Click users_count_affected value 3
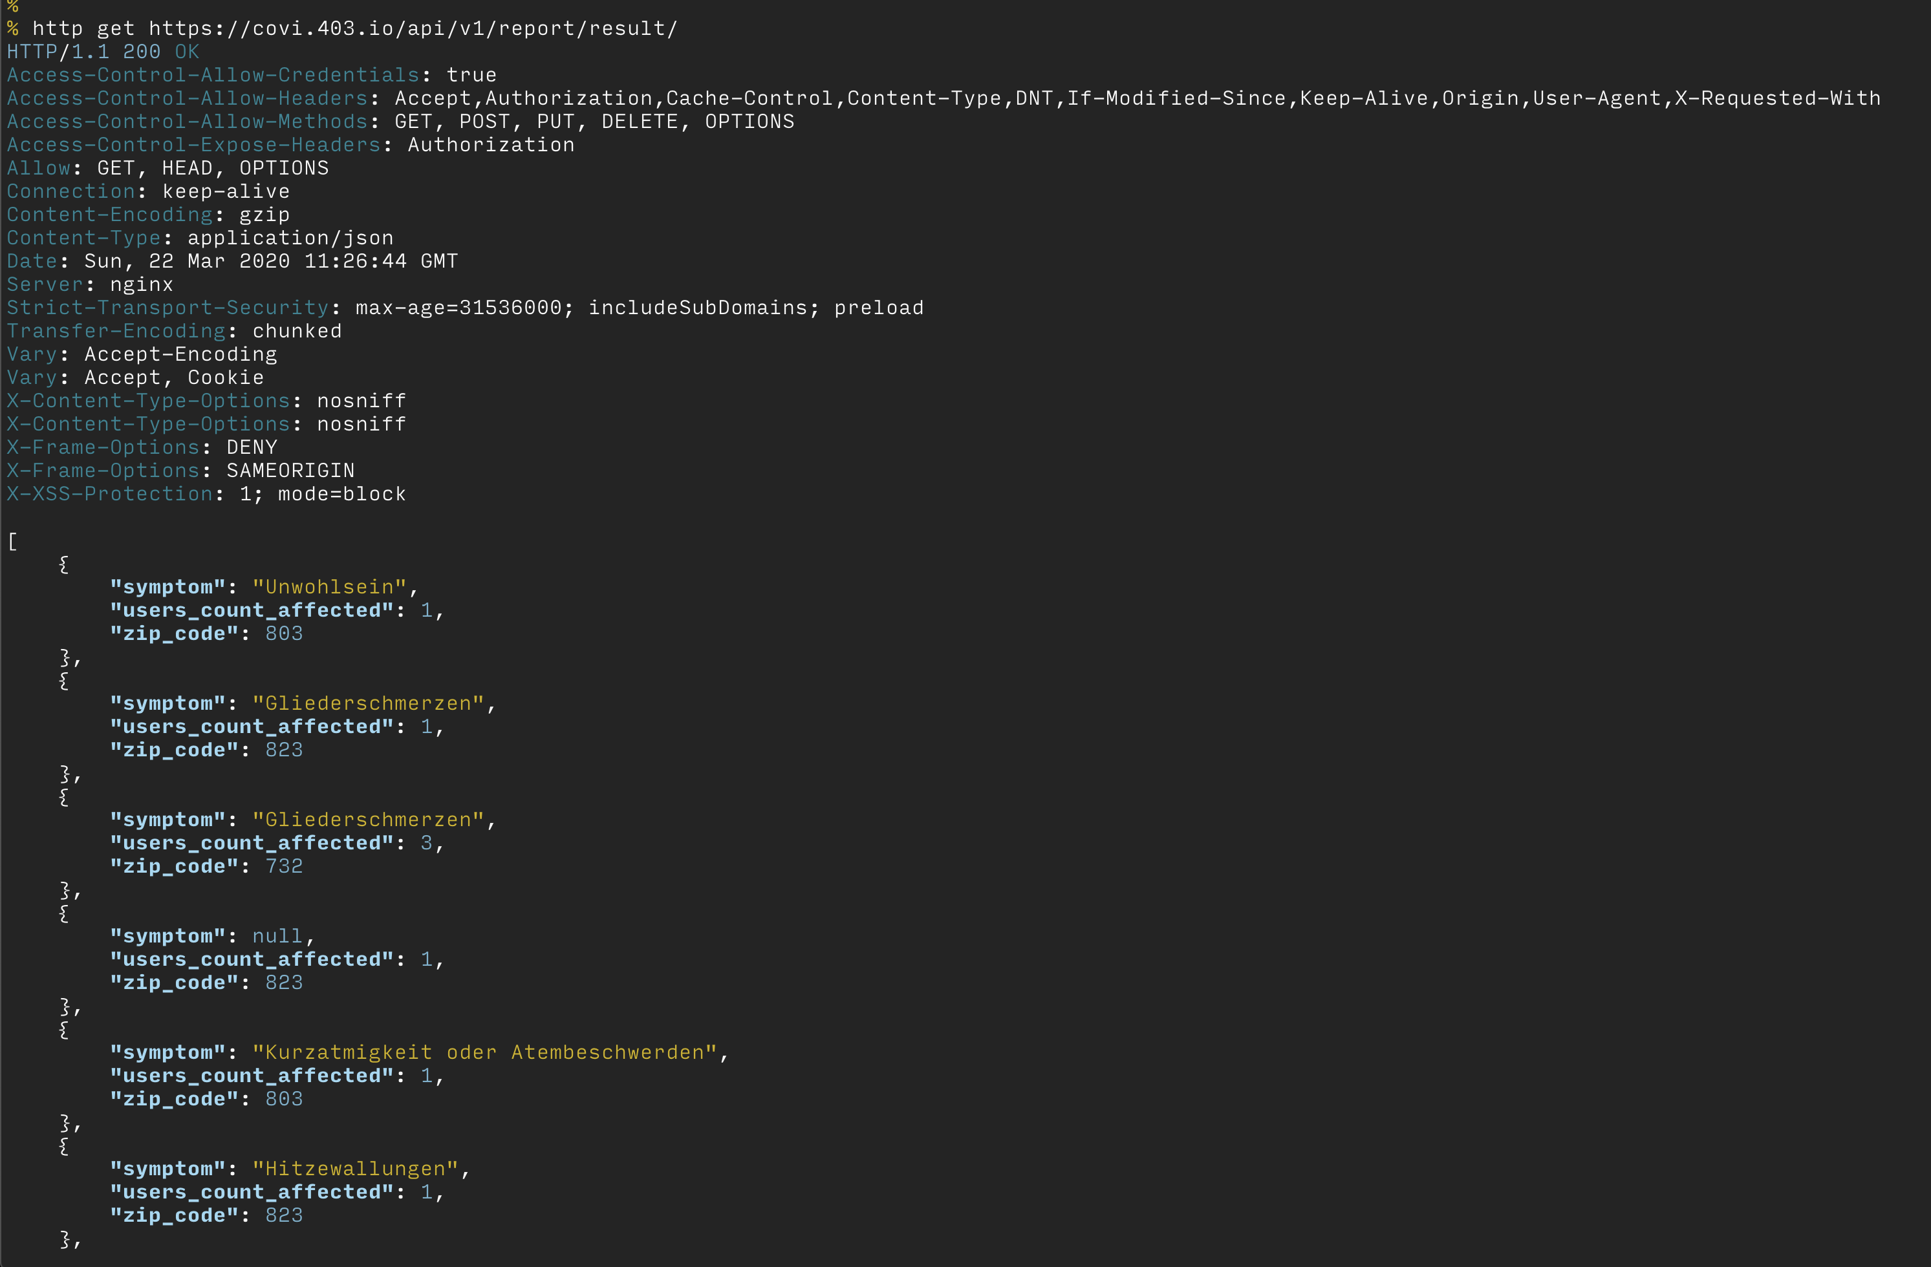1931x1267 pixels. click(x=426, y=843)
